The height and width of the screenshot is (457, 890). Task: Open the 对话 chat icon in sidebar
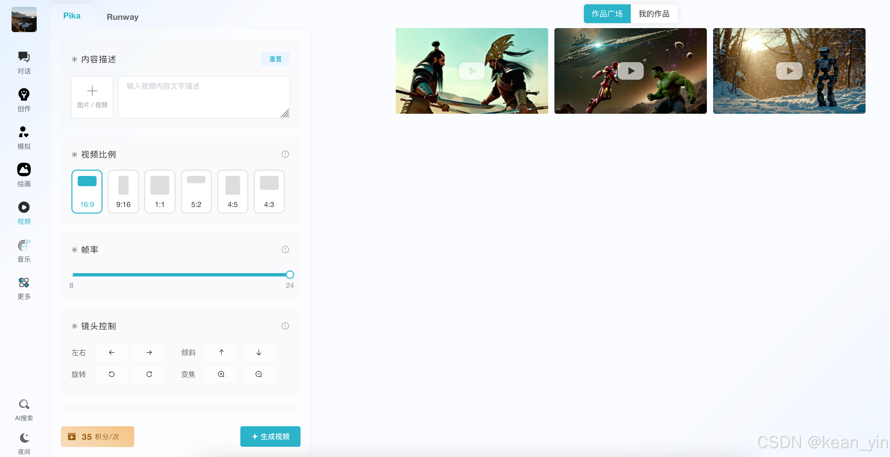click(24, 58)
